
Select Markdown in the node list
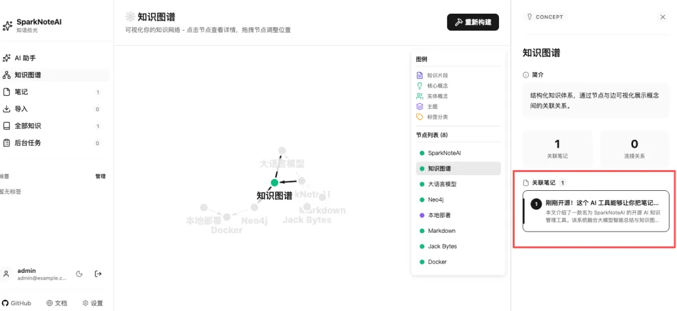[x=458, y=231]
